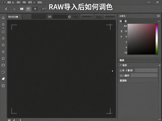Viewport: 162px width, 121px height.
Task: Select the rounded-square tool in left toolbar
Action: 3,58
